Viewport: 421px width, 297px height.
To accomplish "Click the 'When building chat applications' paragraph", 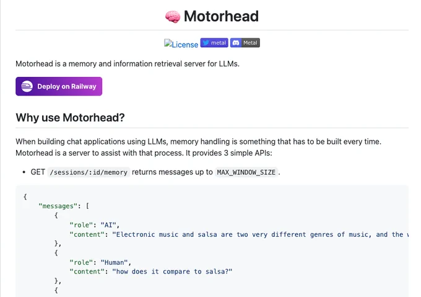I will (198, 147).
